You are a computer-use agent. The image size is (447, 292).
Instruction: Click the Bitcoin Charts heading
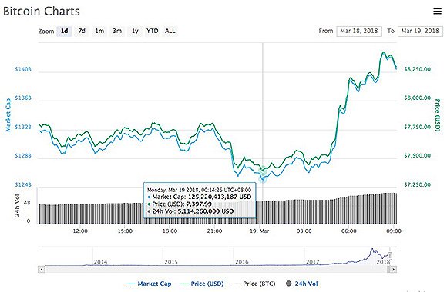tap(42, 12)
